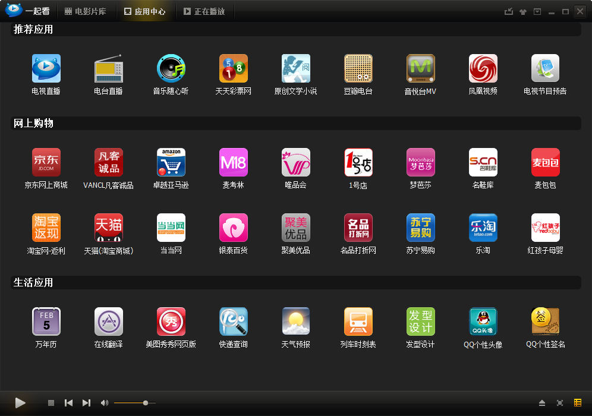Viewport: 592px width, 416px height.
Task: Open the 快递查询 app
Action: point(234,322)
